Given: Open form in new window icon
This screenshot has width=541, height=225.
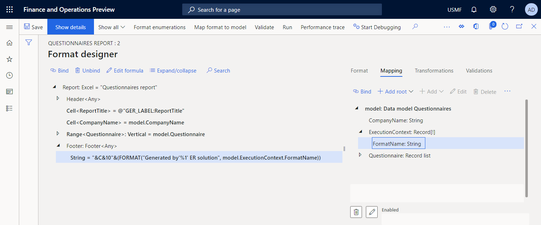Looking at the screenshot, I should click(x=519, y=26).
